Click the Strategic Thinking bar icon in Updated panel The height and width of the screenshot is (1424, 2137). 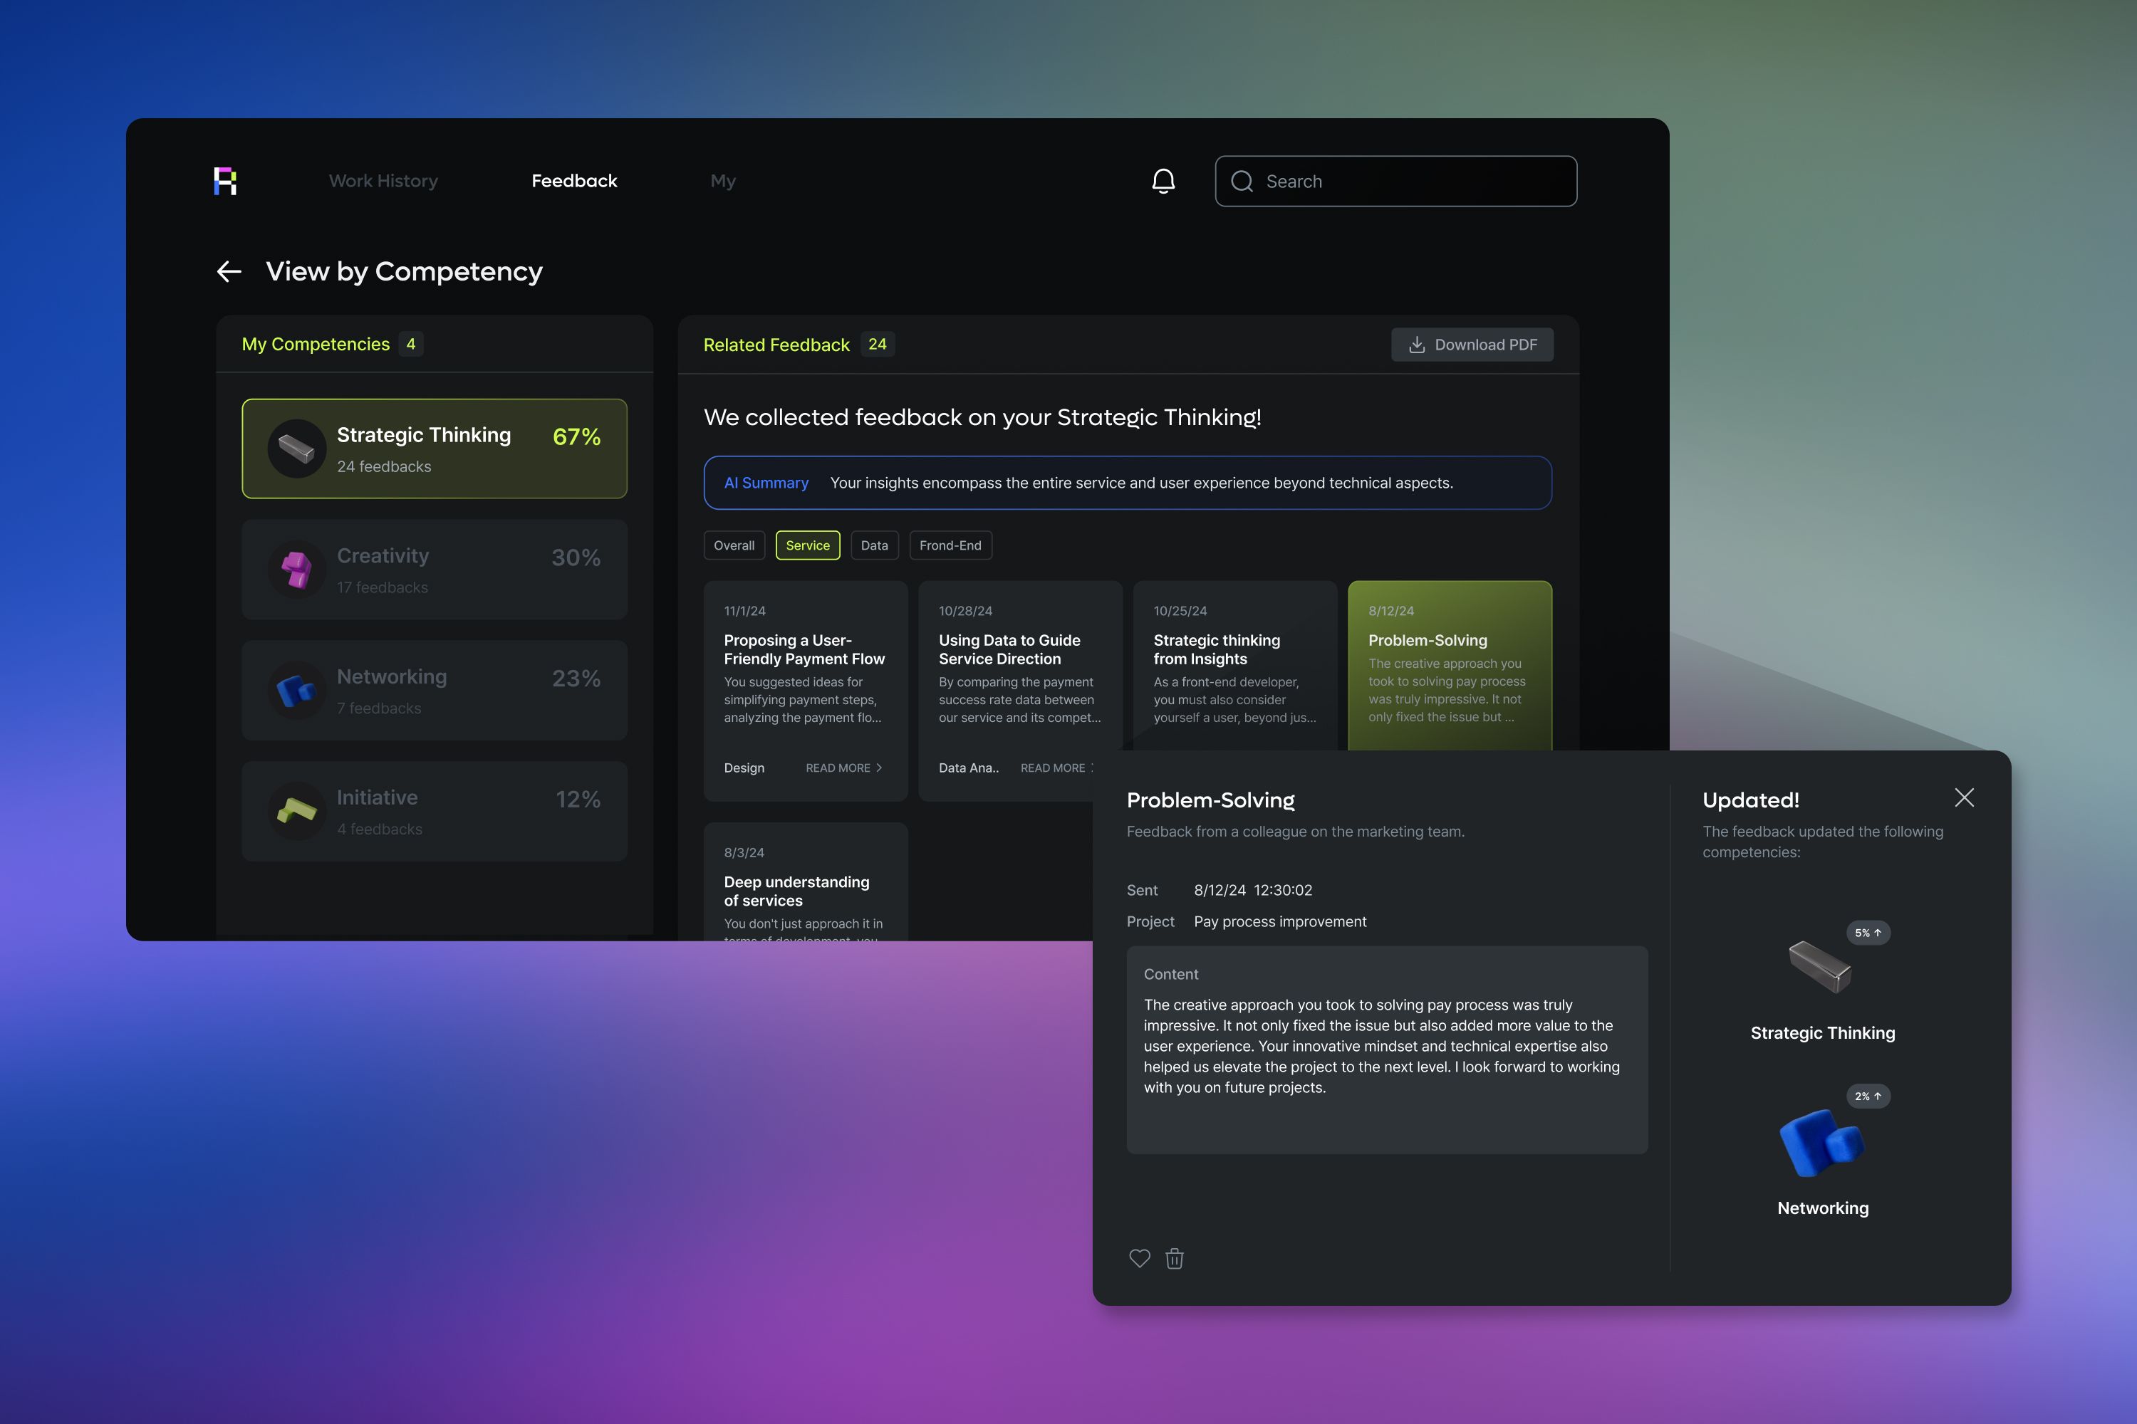click(x=1820, y=966)
